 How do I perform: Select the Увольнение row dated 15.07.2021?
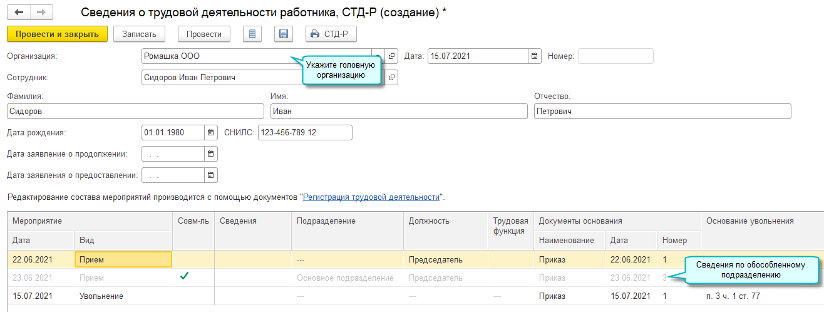(101, 296)
